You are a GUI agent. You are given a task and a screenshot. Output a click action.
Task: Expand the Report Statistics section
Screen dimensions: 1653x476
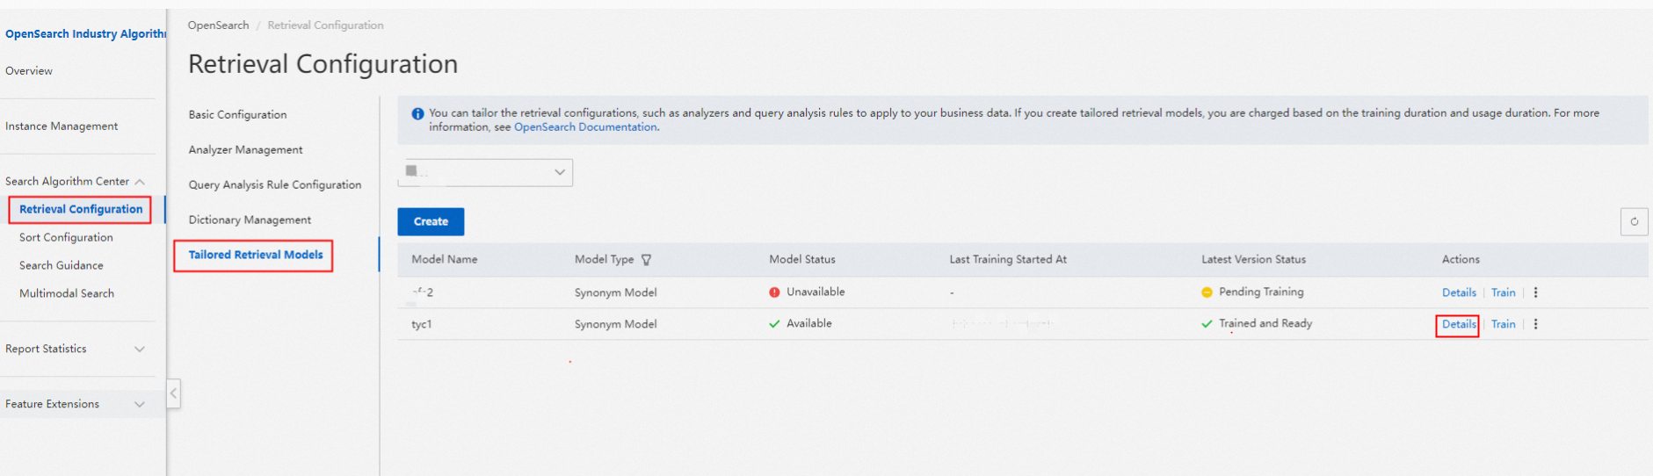139,350
